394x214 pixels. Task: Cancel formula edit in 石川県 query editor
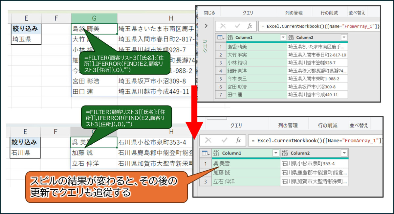(x=208, y=140)
